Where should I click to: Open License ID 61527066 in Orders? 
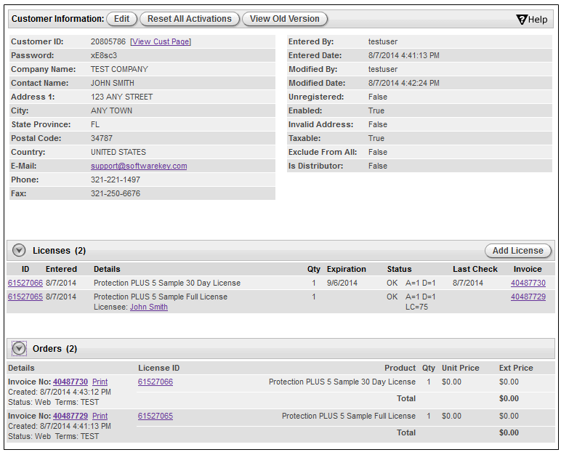click(156, 382)
